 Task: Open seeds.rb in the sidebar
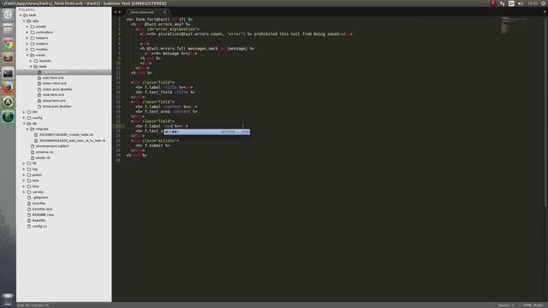pyautogui.click(x=43, y=157)
